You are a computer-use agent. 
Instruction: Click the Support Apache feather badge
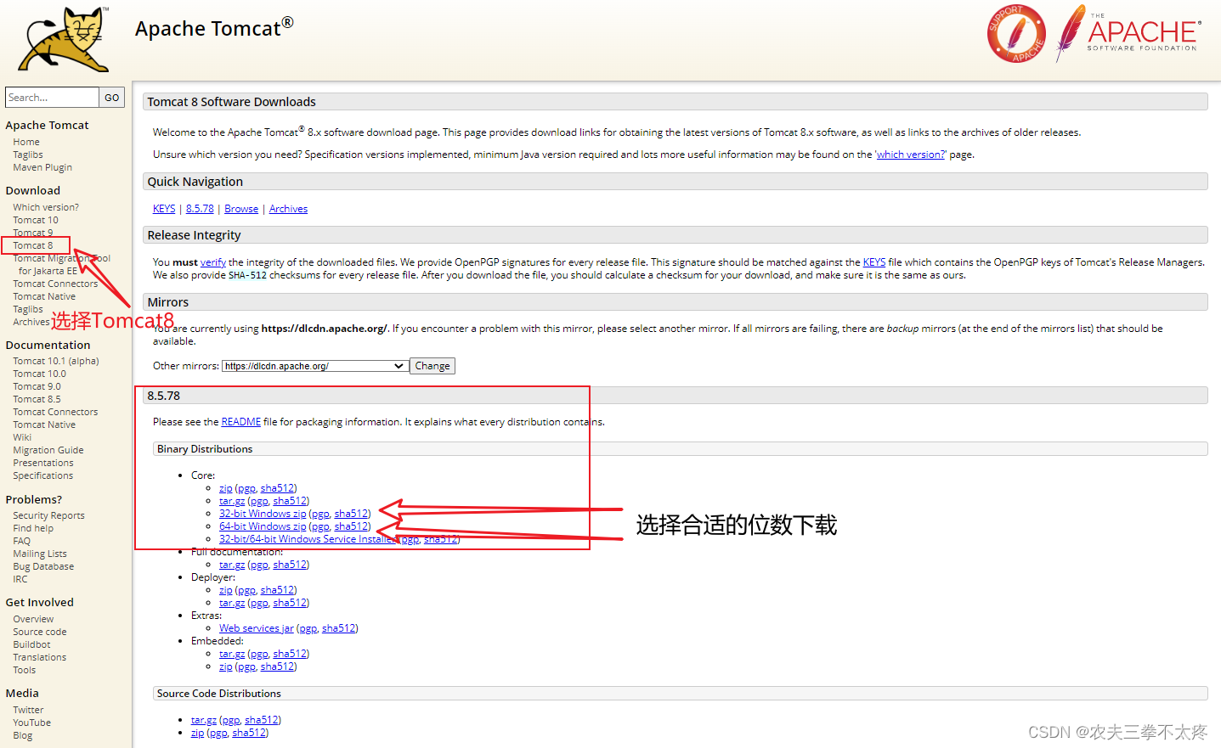point(1016,34)
